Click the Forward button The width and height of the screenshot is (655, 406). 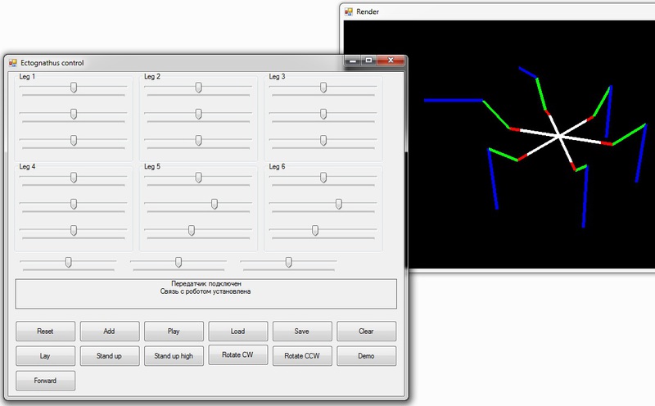[46, 381]
